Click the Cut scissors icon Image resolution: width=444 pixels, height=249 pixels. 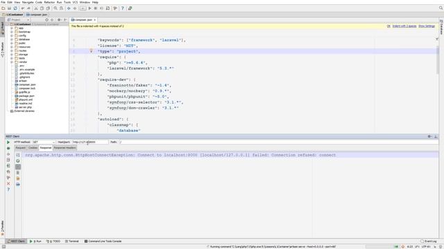(36, 8)
